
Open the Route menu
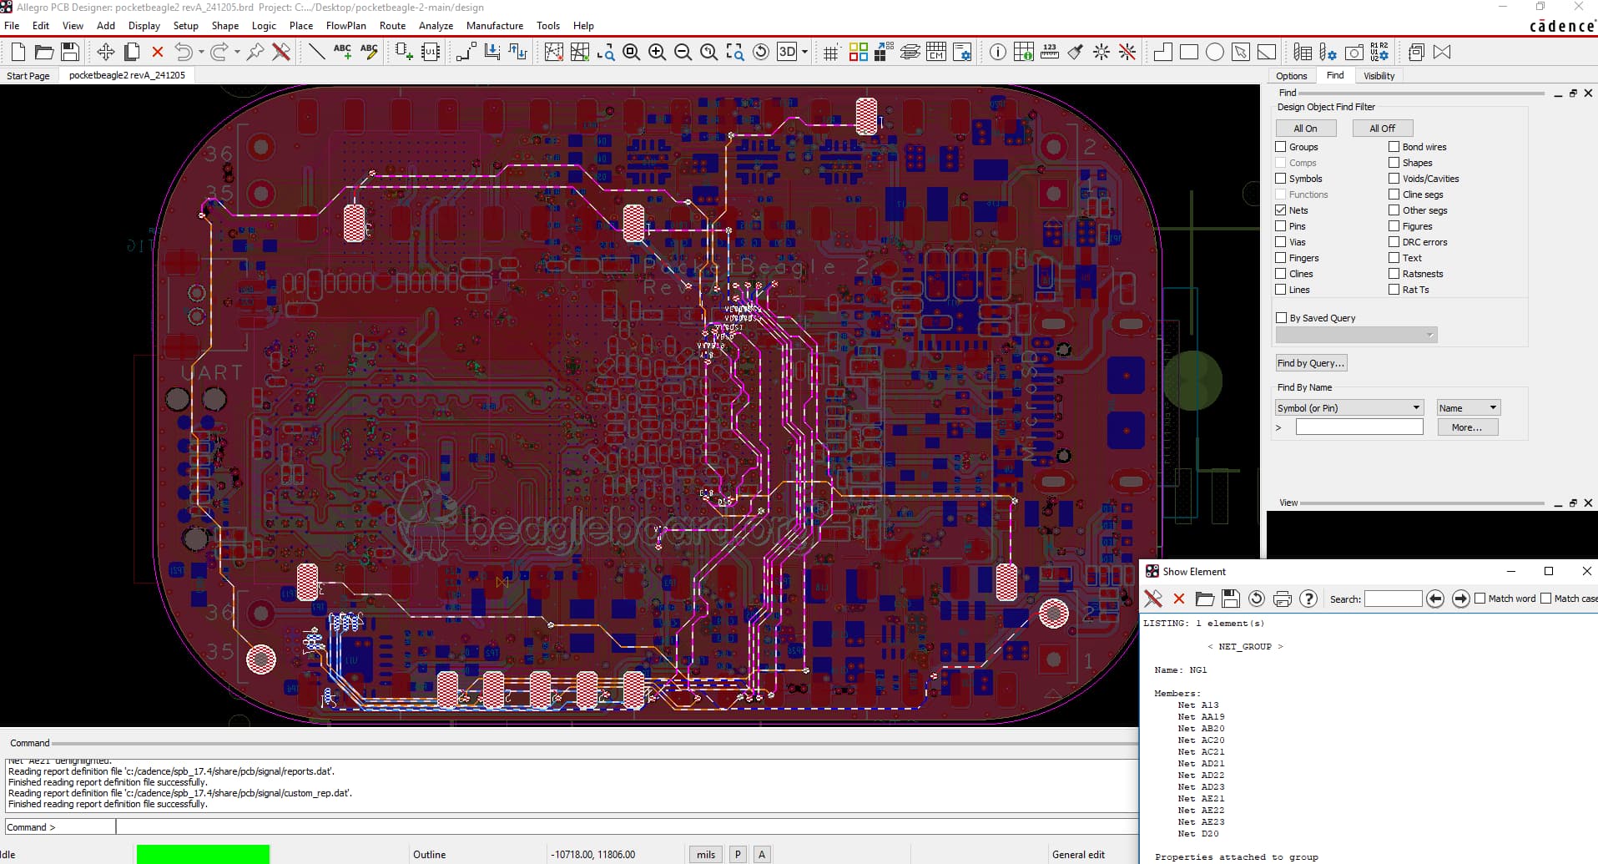[x=392, y=26]
